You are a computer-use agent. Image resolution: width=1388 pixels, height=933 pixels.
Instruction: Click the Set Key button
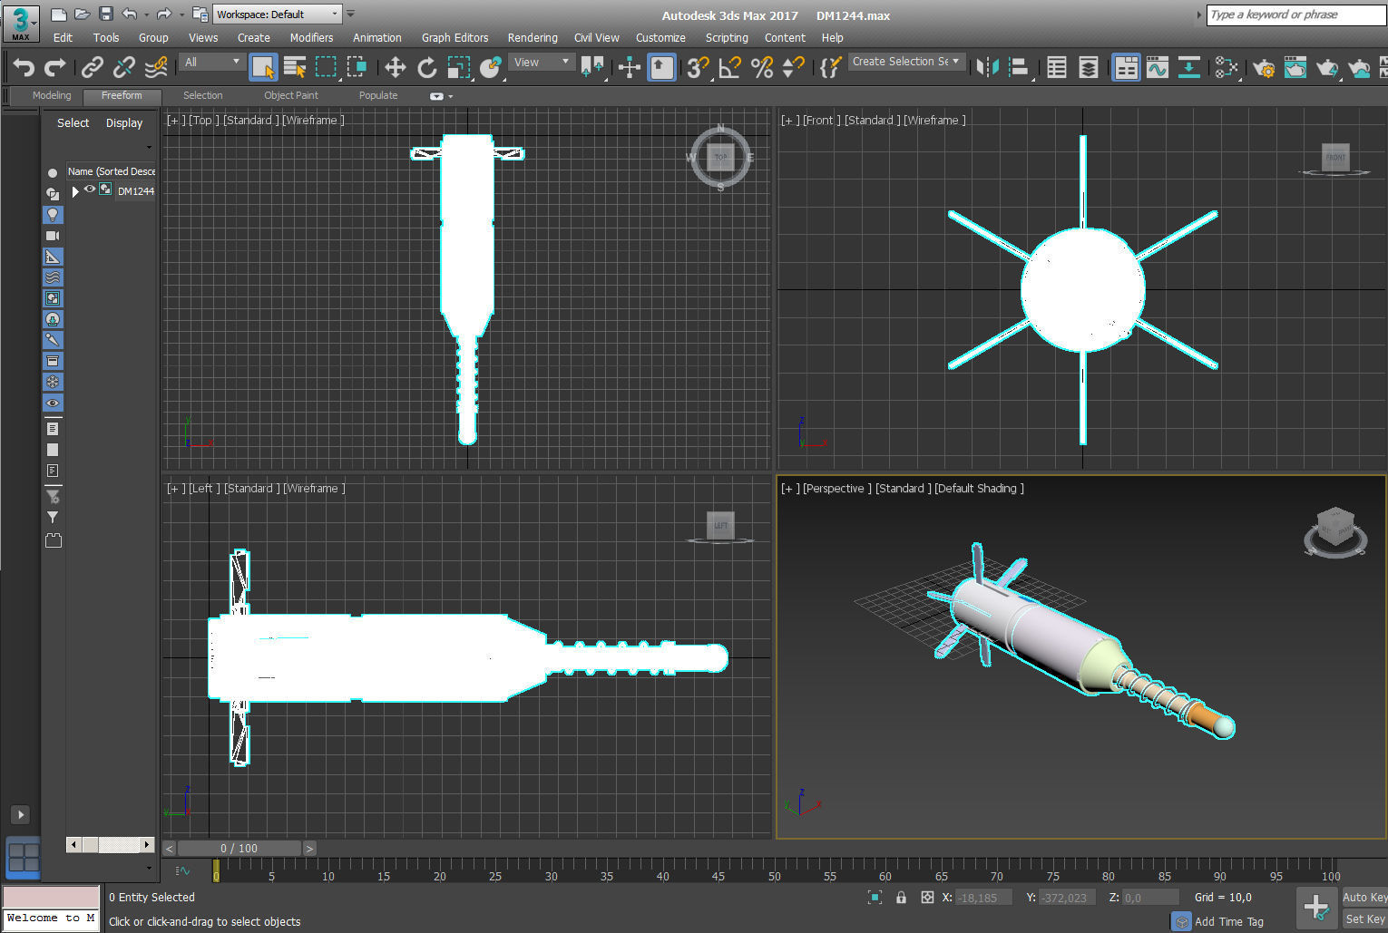click(1364, 919)
